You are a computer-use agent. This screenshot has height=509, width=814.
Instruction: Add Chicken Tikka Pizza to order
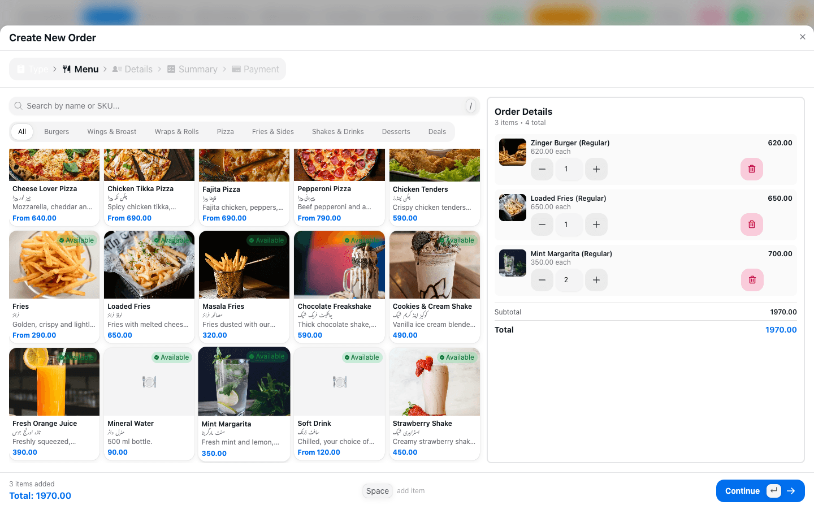pos(149,187)
